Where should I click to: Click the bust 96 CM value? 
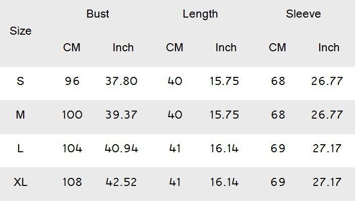(x=72, y=81)
